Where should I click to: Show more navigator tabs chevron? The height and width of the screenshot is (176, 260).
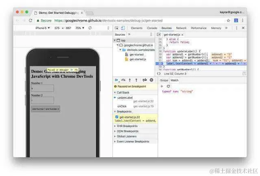point(129,34)
